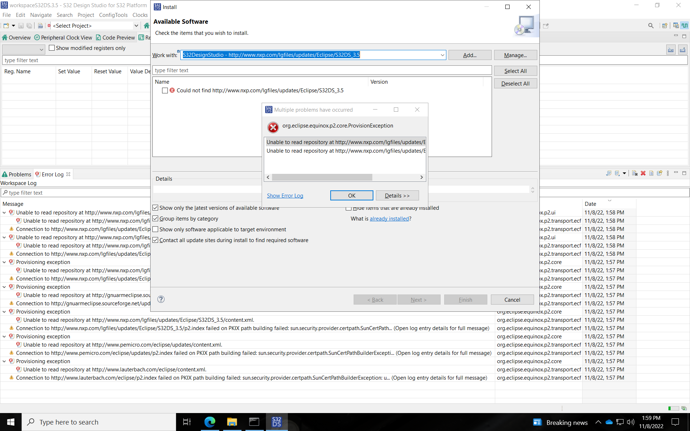Viewport: 690px width, 431px height.
Task: Collapse the first Unable to read repository entry
Action: click(x=4, y=212)
